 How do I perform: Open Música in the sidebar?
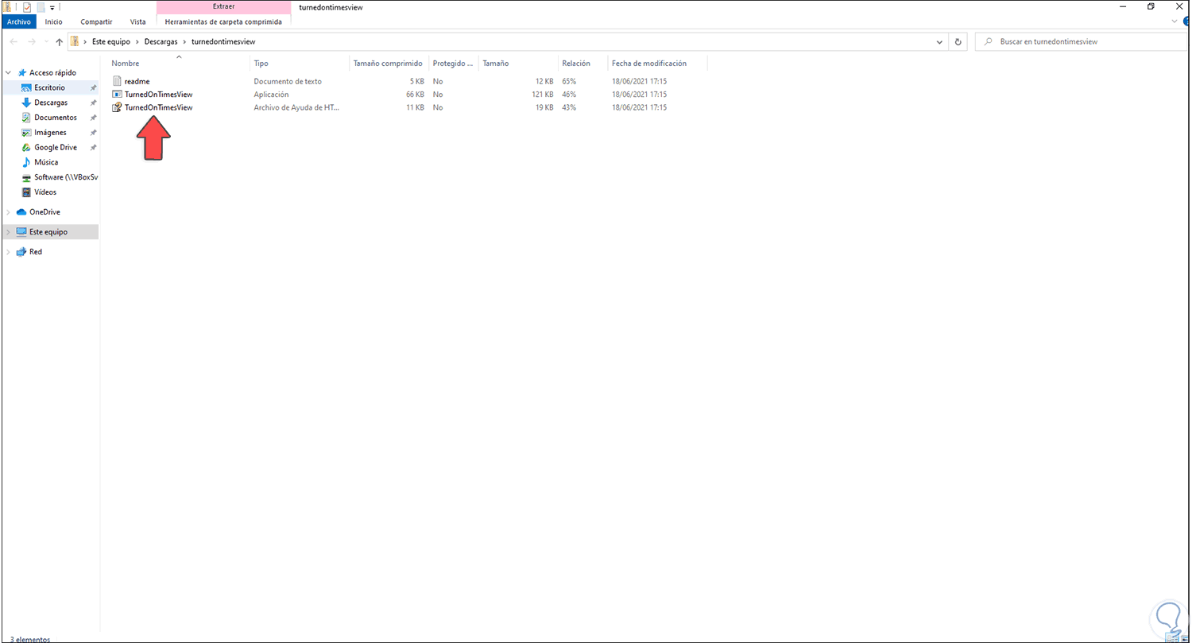pyautogui.click(x=46, y=162)
